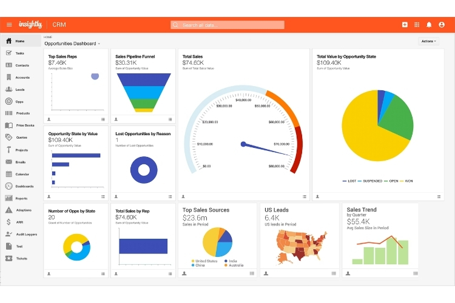
Task: Select Dashboards in the left navigation
Action: pos(24,186)
